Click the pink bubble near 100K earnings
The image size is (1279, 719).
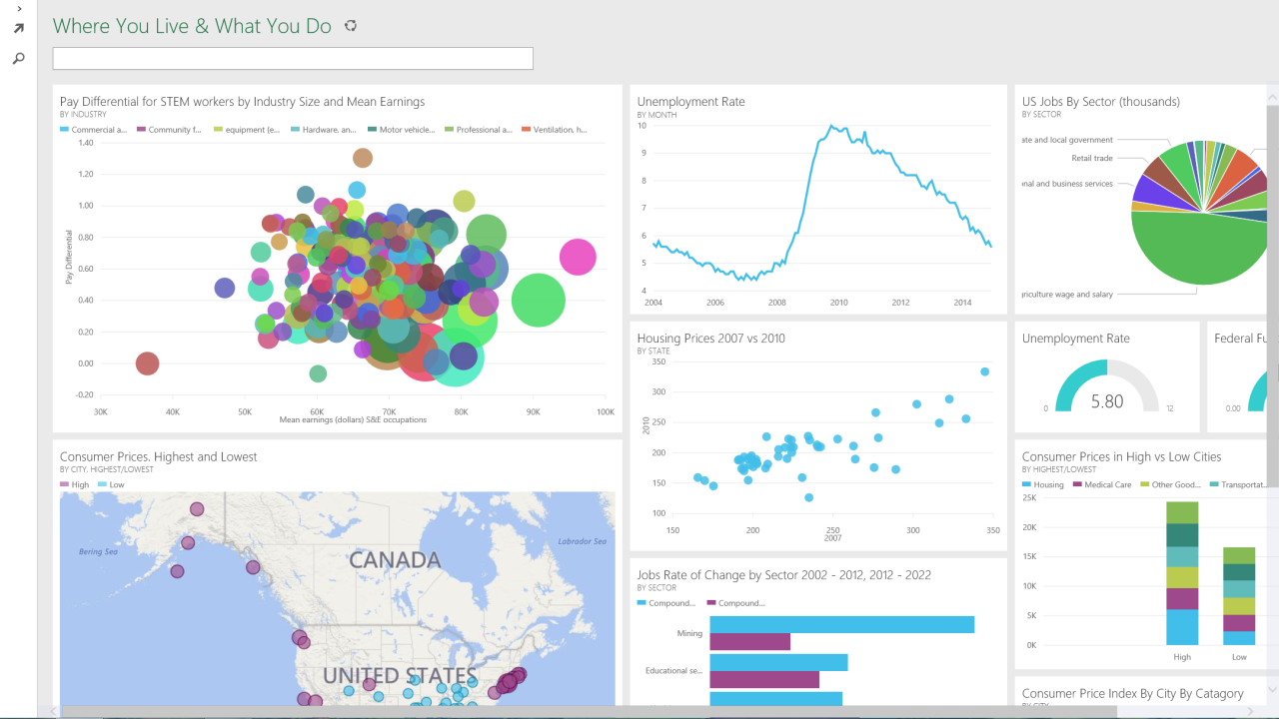tap(577, 258)
